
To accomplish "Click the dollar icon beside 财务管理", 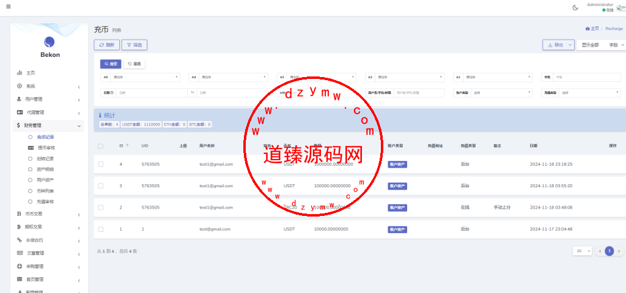I will (18, 125).
